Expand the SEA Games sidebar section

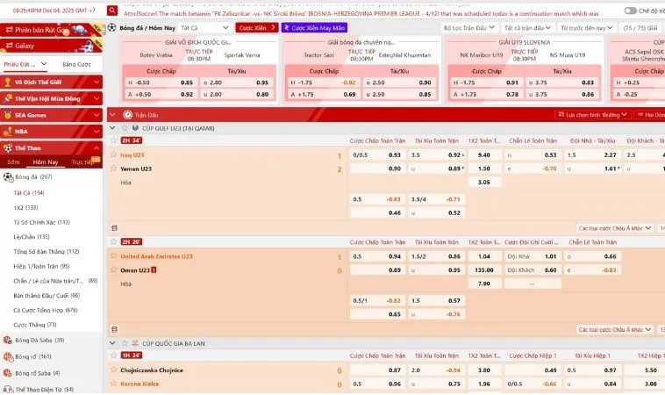[x=97, y=115]
